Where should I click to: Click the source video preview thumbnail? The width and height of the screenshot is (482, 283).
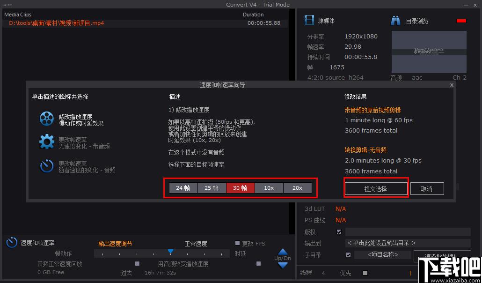[x=429, y=52]
